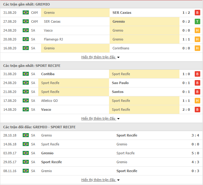
Task: Select the 4 : 3 score on 29.05.17
Action: (195, 162)
